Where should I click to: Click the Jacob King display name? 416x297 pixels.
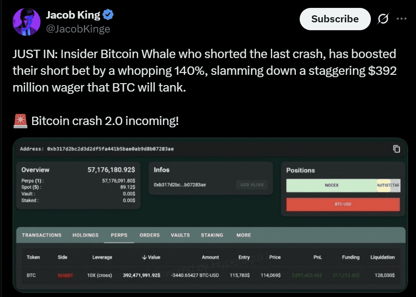click(73, 15)
